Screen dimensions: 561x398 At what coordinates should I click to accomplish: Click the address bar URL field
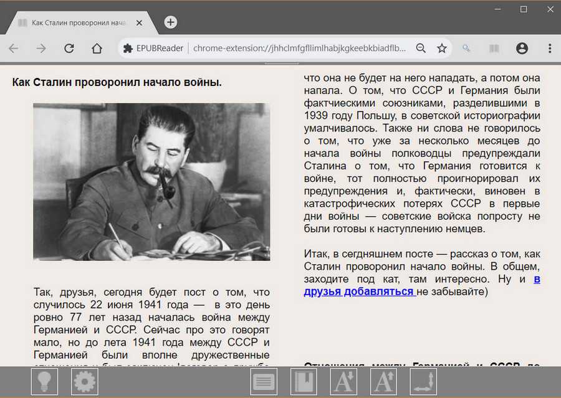coord(299,48)
